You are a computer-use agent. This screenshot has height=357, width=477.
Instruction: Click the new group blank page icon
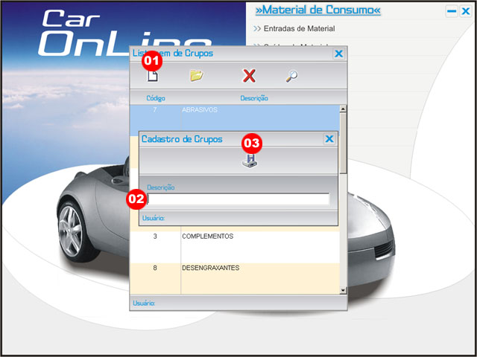154,76
